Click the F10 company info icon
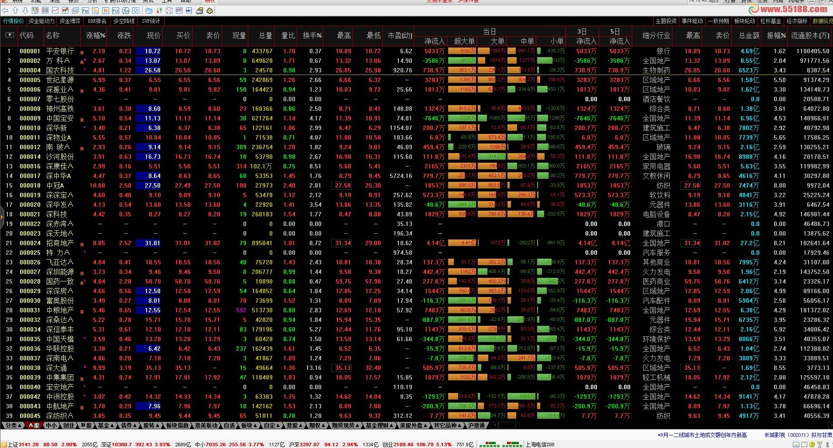This screenshot has height=448, width=833. coord(86,10)
